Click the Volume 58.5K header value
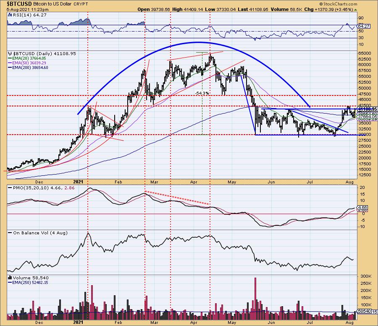Viewport: 378px width, 326px height. pyautogui.click(x=286, y=9)
